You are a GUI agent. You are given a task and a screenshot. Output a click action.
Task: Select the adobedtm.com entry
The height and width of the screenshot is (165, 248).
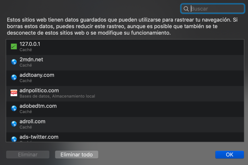pyautogui.click(x=125, y=109)
